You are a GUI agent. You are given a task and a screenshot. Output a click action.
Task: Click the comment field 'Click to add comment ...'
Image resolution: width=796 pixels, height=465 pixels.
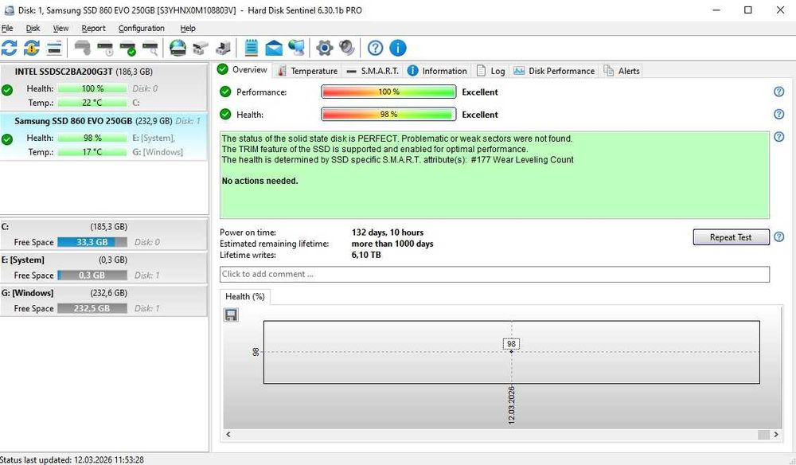click(x=494, y=274)
